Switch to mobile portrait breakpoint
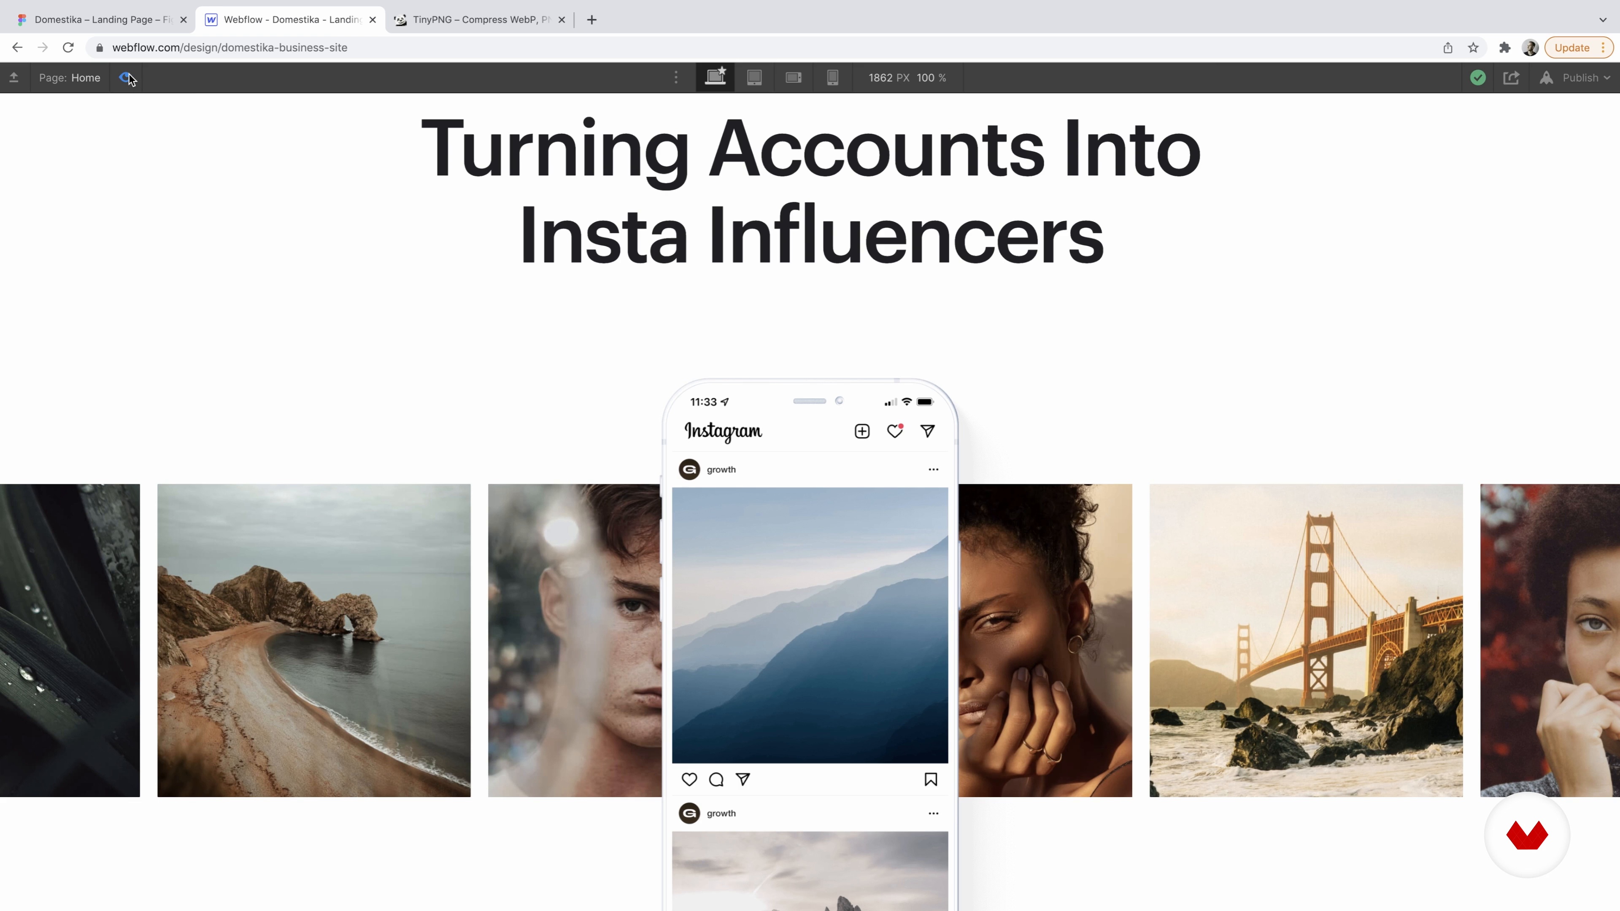 (832, 77)
